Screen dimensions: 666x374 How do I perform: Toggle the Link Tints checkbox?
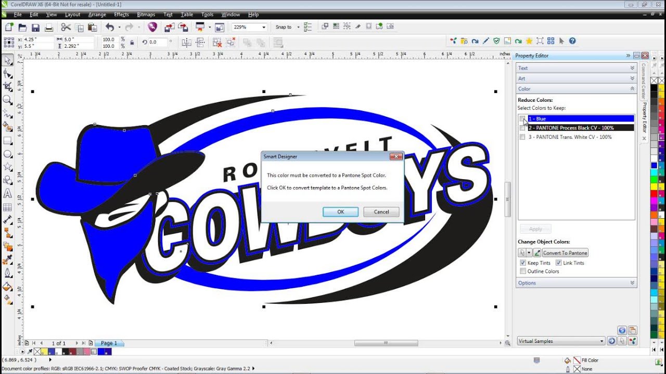point(558,263)
